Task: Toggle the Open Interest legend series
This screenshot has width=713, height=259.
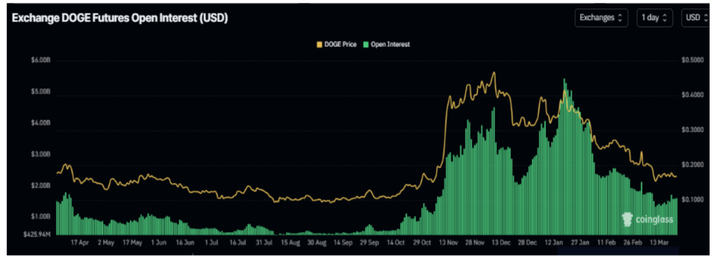Action: 386,45
